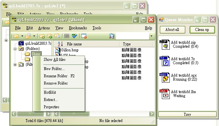This screenshot has height=126, width=219.
Task: Open the dropdown arrow beside the new archive icon
Action: (x=34, y=36)
